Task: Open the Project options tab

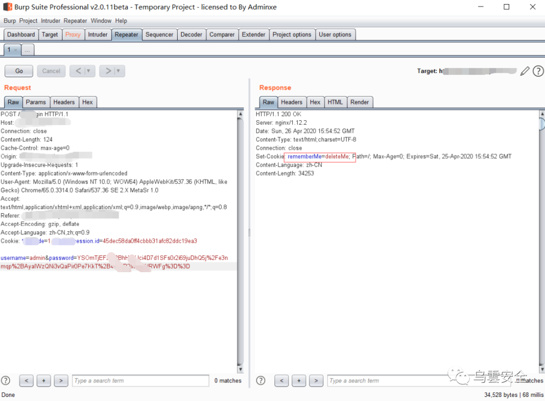Action: pos(292,35)
